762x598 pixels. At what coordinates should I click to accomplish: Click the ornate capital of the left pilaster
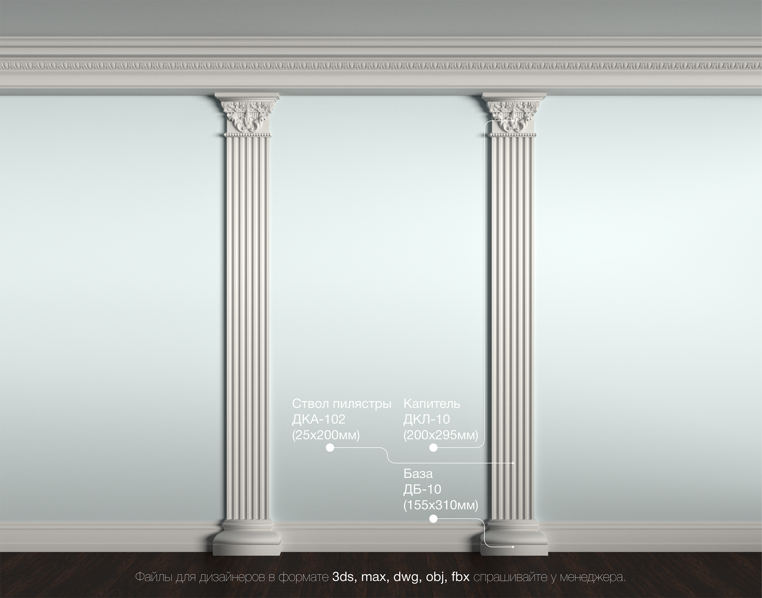tap(247, 116)
